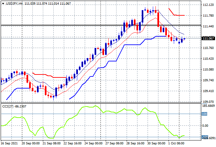Click the 30 Sep 00:00 time label
Image resolution: width=216 pixels, height=147 pixels.
pos(156,143)
